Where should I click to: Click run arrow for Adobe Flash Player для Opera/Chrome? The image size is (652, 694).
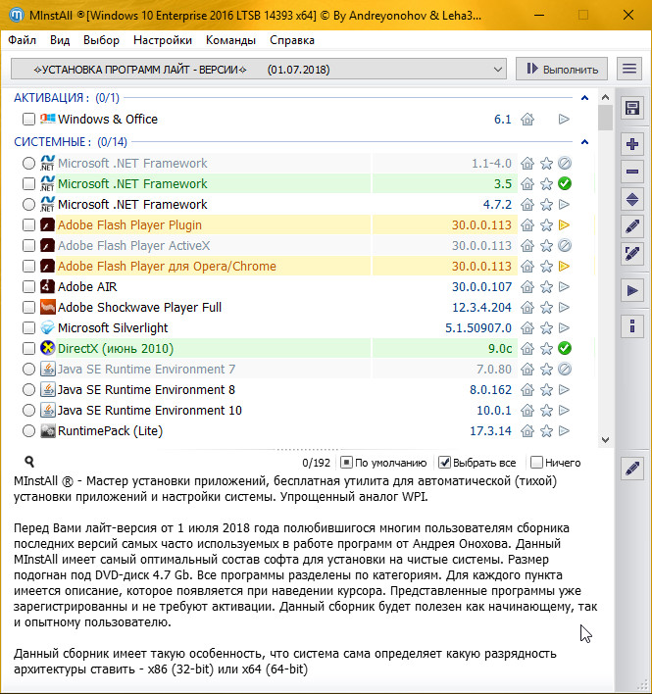pos(564,267)
